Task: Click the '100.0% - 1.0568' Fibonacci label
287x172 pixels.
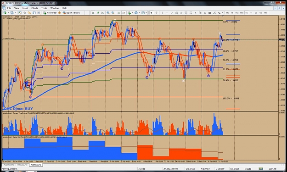Action: 231,98
